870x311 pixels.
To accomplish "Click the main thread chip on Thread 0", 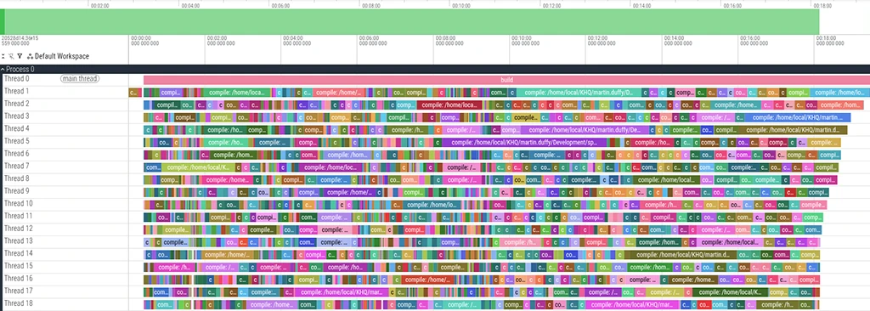I will 80,79.
